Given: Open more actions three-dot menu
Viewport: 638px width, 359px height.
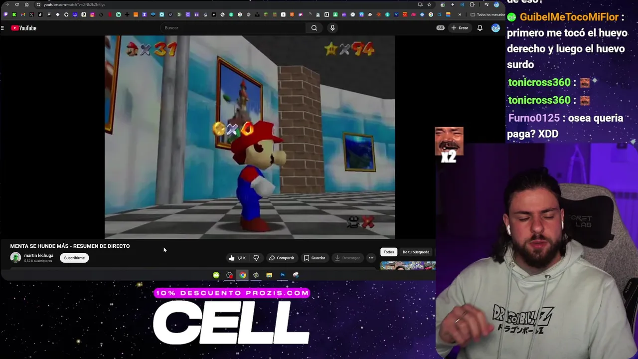Looking at the screenshot, I should point(371,258).
